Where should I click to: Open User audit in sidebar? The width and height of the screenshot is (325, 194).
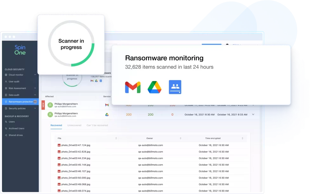coord(14,82)
